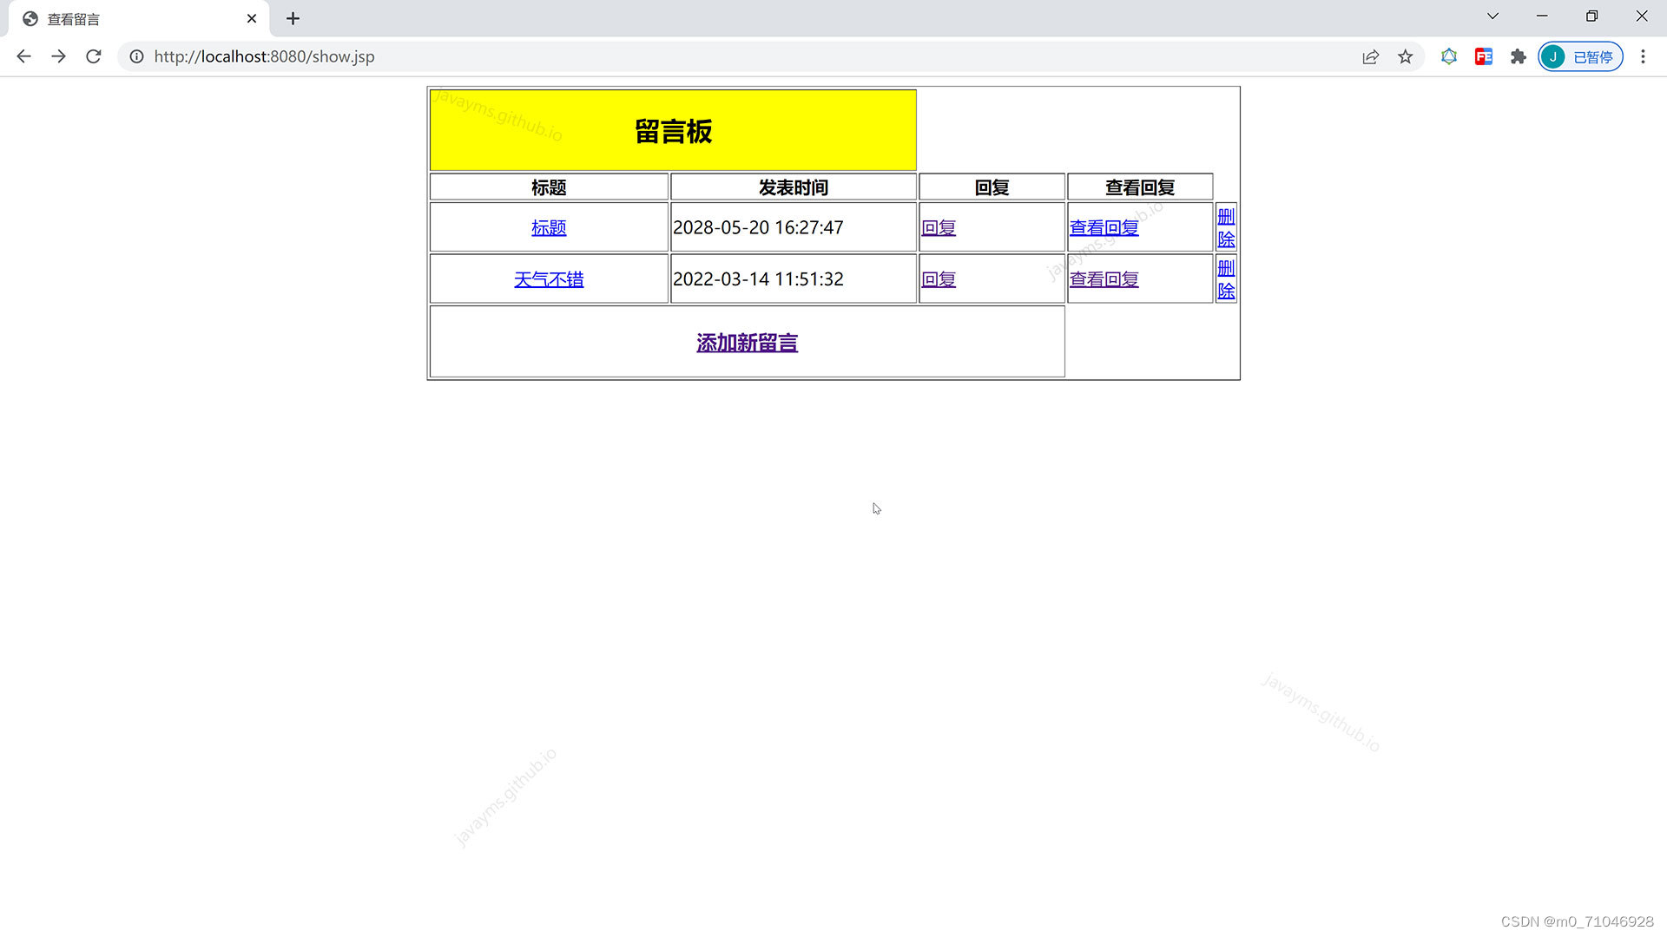Click the 2028-05-20 16:27:47 timestamp cell
The height and width of the screenshot is (937, 1667).
pyautogui.click(x=794, y=227)
